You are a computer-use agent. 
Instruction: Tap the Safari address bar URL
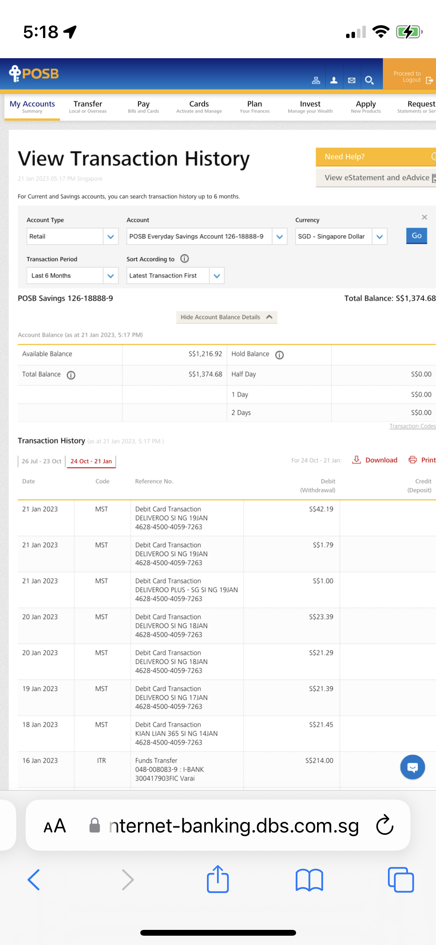pos(234,825)
